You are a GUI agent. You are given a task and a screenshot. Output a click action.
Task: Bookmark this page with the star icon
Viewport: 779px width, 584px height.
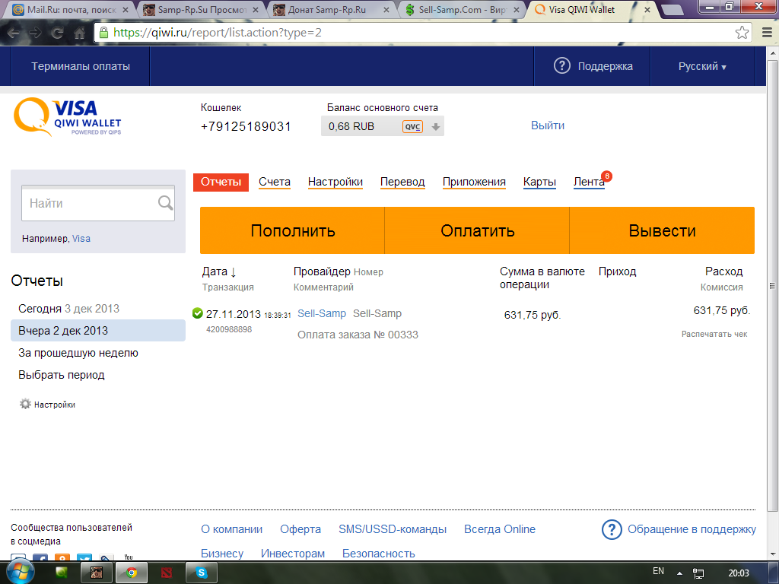click(742, 32)
